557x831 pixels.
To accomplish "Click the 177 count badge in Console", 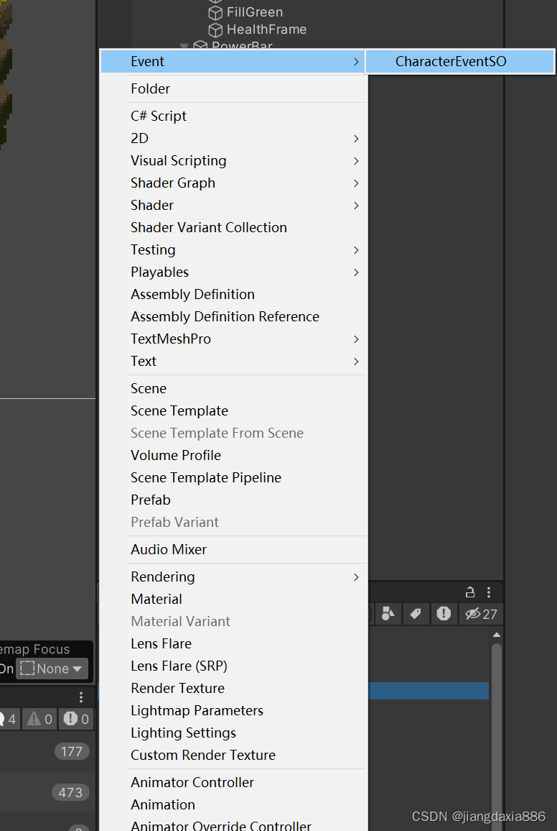I will tap(71, 751).
